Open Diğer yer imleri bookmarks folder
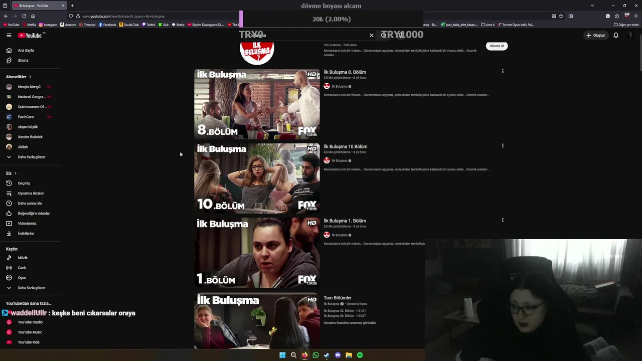Screen dimensions: 642x361 [x=626, y=25]
